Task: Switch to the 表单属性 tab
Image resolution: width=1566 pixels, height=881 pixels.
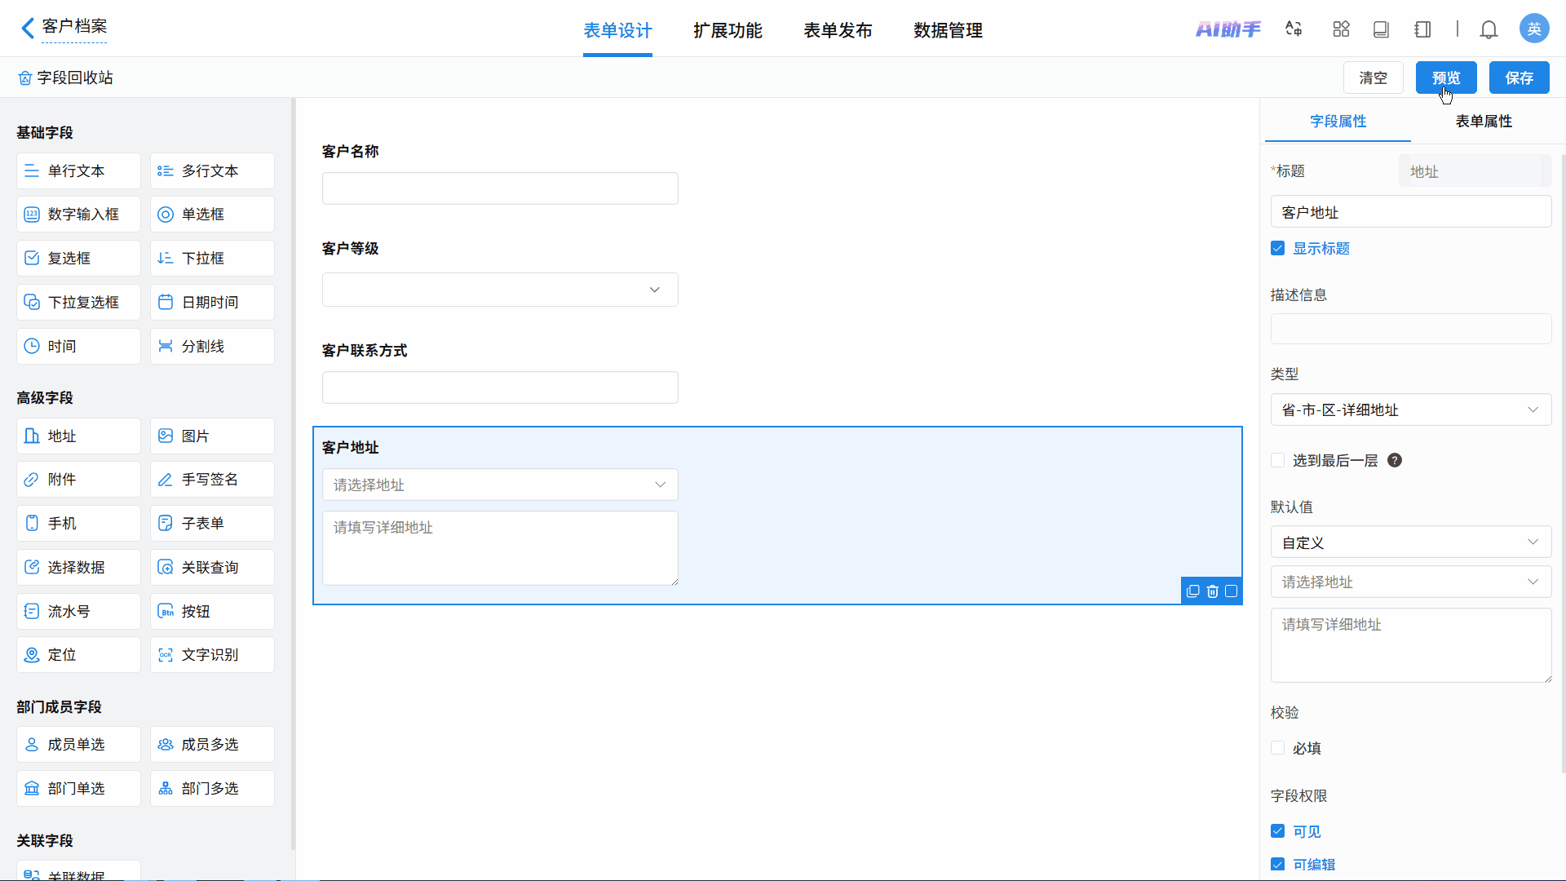Action: (x=1483, y=122)
